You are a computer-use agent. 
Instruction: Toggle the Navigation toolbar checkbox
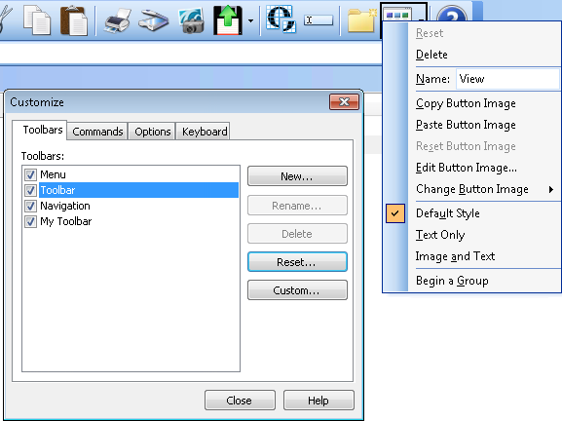point(30,207)
